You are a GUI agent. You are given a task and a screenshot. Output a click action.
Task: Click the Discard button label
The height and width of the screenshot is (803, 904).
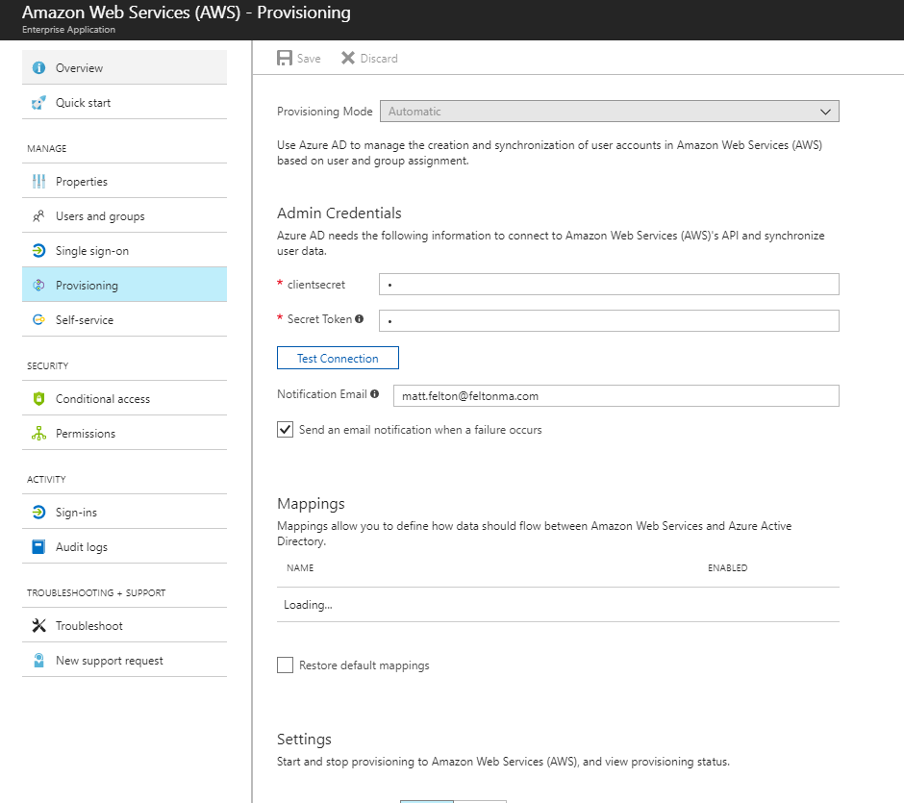(x=379, y=59)
